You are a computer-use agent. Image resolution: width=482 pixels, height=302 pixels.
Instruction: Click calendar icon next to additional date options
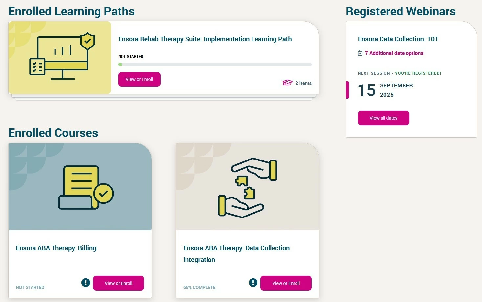point(360,53)
